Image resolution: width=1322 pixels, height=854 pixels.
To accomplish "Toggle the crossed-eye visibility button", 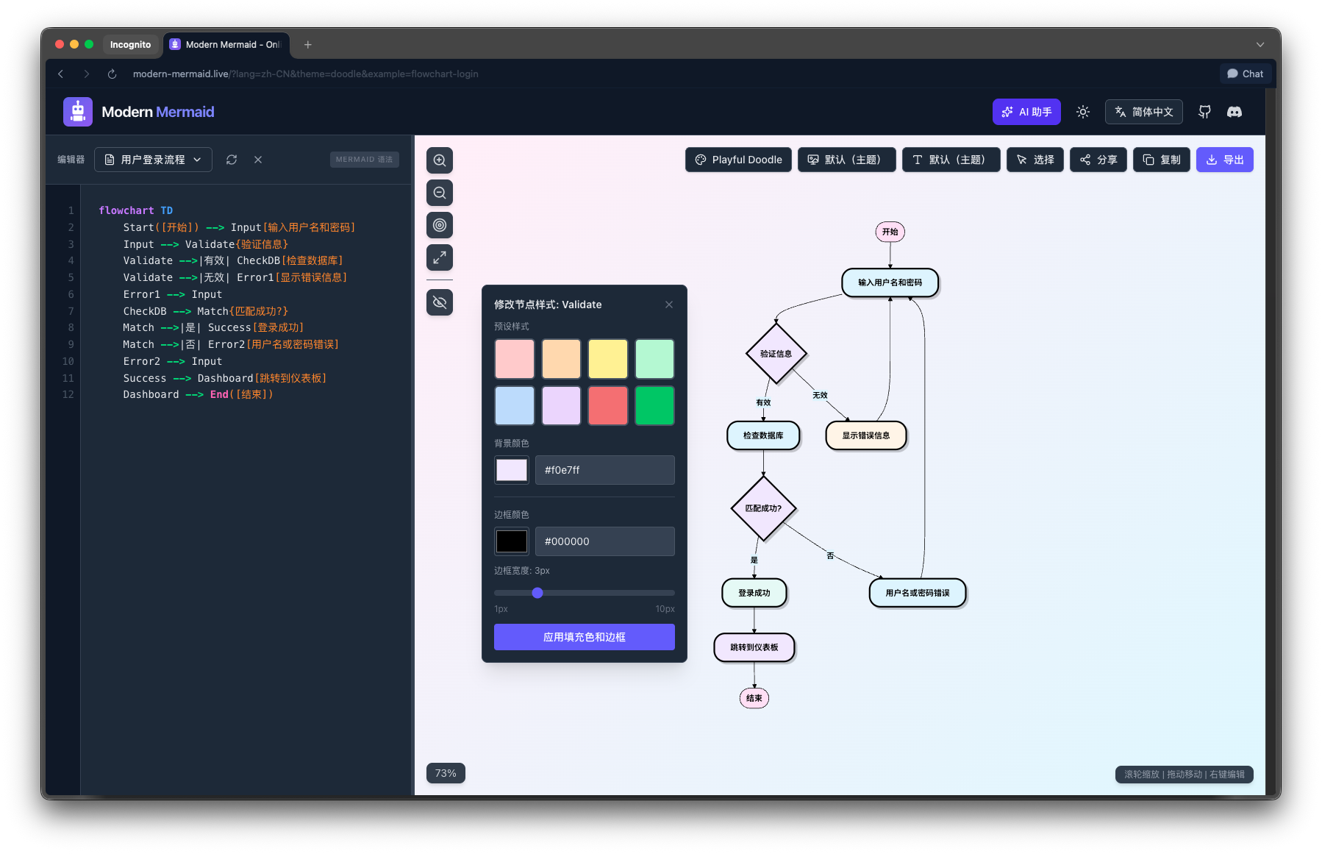I will 440,302.
